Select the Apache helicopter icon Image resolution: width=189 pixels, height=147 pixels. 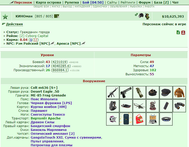[x=139, y=106]
